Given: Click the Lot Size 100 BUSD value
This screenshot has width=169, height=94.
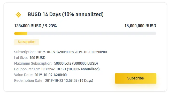Looking at the screenshot, I should 37,58.
